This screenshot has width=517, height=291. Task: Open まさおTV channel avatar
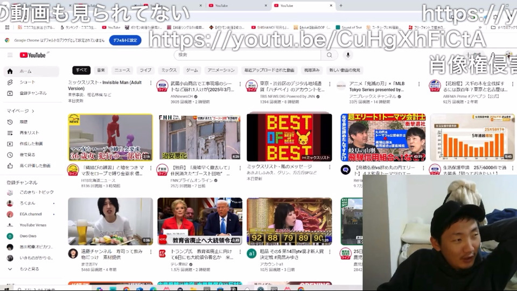point(73,253)
